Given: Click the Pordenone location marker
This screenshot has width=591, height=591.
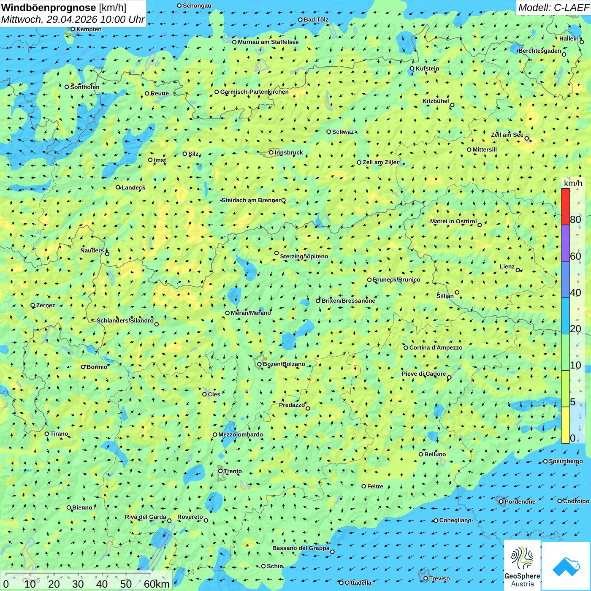Looking at the screenshot, I should pos(501,502).
